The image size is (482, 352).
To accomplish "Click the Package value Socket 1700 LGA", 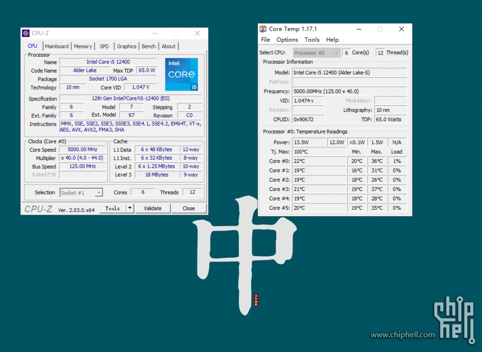I will tap(108, 79).
